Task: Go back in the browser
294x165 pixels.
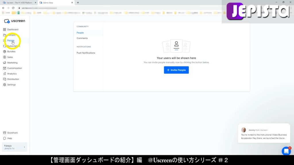Action: click(x=3, y=8)
